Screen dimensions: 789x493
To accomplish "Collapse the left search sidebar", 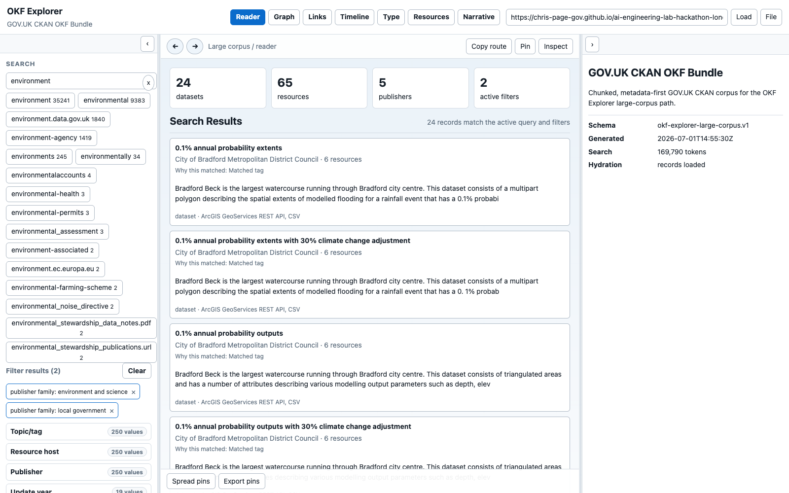I will 147,44.
